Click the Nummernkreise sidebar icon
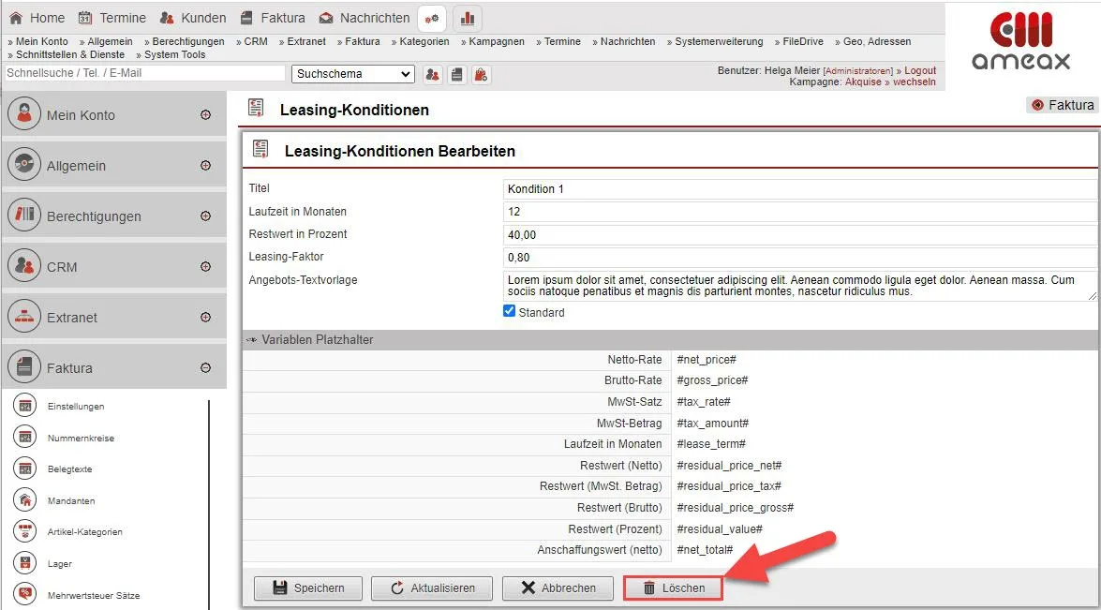This screenshot has height=610, width=1101. coord(26,438)
